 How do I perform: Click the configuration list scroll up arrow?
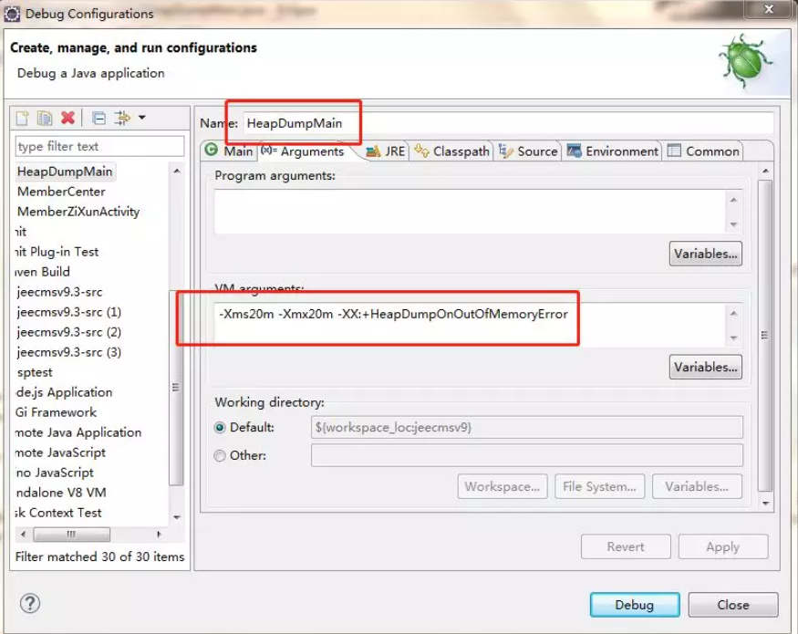pos(177,171)
